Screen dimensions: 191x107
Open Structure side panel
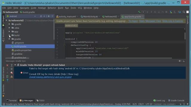tap(3, 36)
